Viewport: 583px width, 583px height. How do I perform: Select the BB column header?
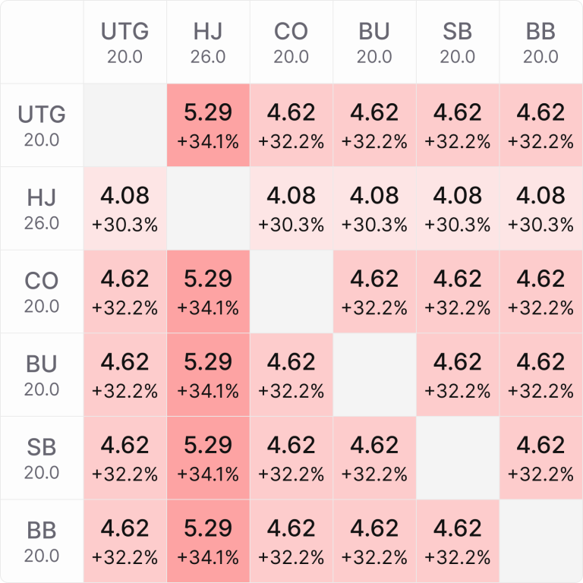tap(540, 43)
